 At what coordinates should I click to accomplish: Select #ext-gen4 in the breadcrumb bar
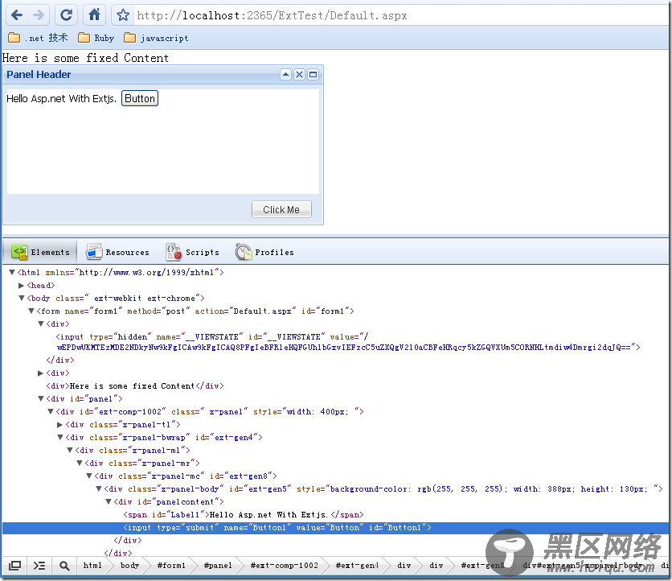[x=358, y=566]
